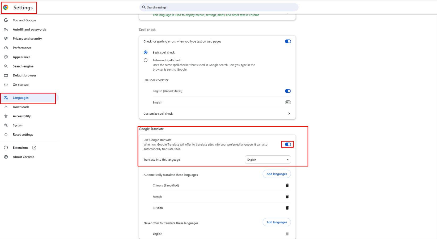This screenshot has width=437, height=239.
Task: Click the 'Settings' page title
Action: click(23, 8)
